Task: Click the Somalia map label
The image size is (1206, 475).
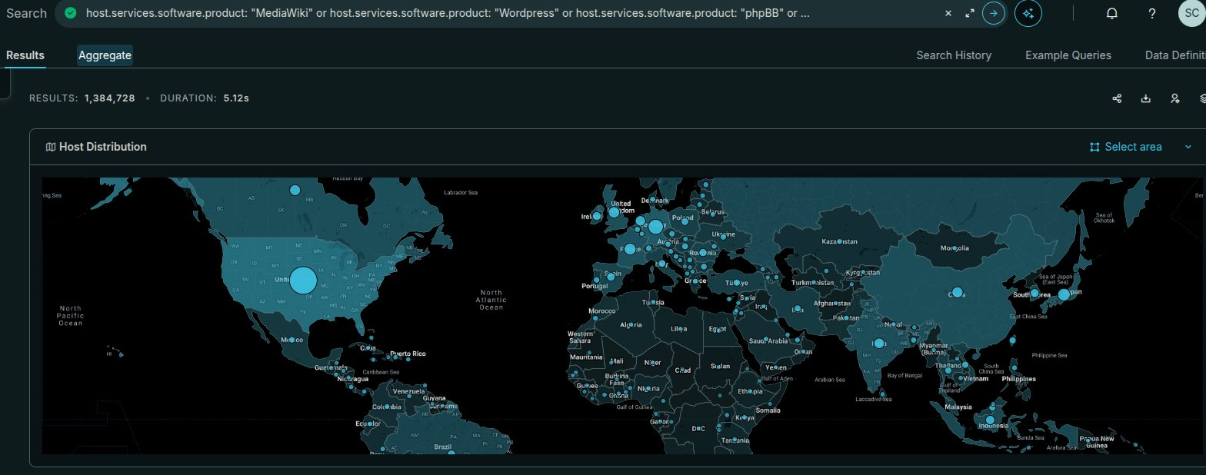Action: coord(768,410)
